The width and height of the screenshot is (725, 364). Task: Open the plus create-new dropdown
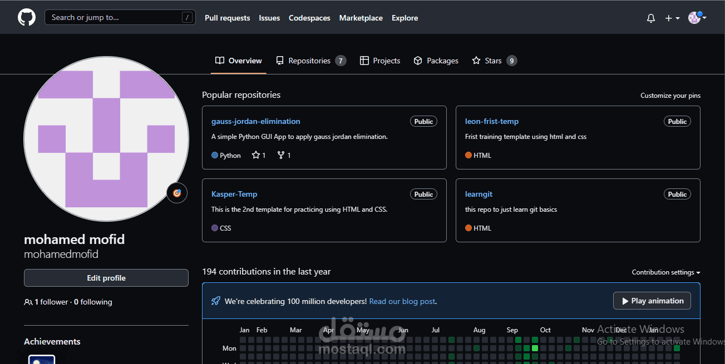pos(672,18)
